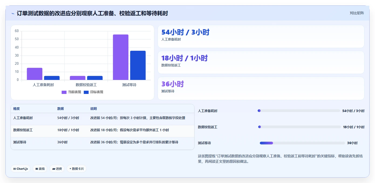Image resolution: width=375 pixels, height=183 pixels.
Task: Click the 对比矩阵 label in header
Action: (357, 13)
